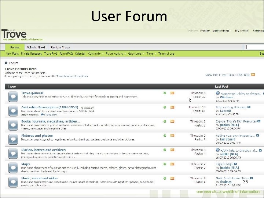Screen dimensions: 264x198
Task: Open the Forum Actions dropdown menu
Action: 115,54
